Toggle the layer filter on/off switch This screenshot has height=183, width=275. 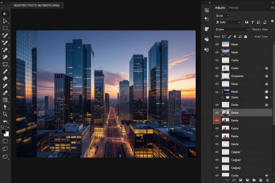(x=272, y=22)
